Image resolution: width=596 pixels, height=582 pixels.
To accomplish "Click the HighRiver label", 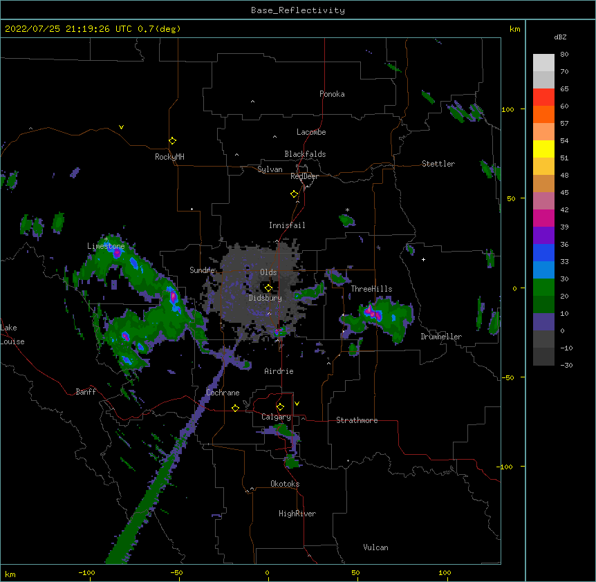I will coord(297,514).
